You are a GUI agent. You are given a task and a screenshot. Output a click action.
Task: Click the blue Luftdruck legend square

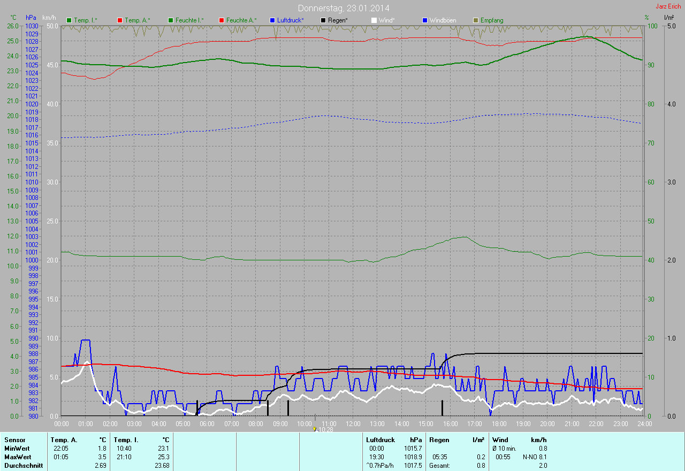pos(273,20)
